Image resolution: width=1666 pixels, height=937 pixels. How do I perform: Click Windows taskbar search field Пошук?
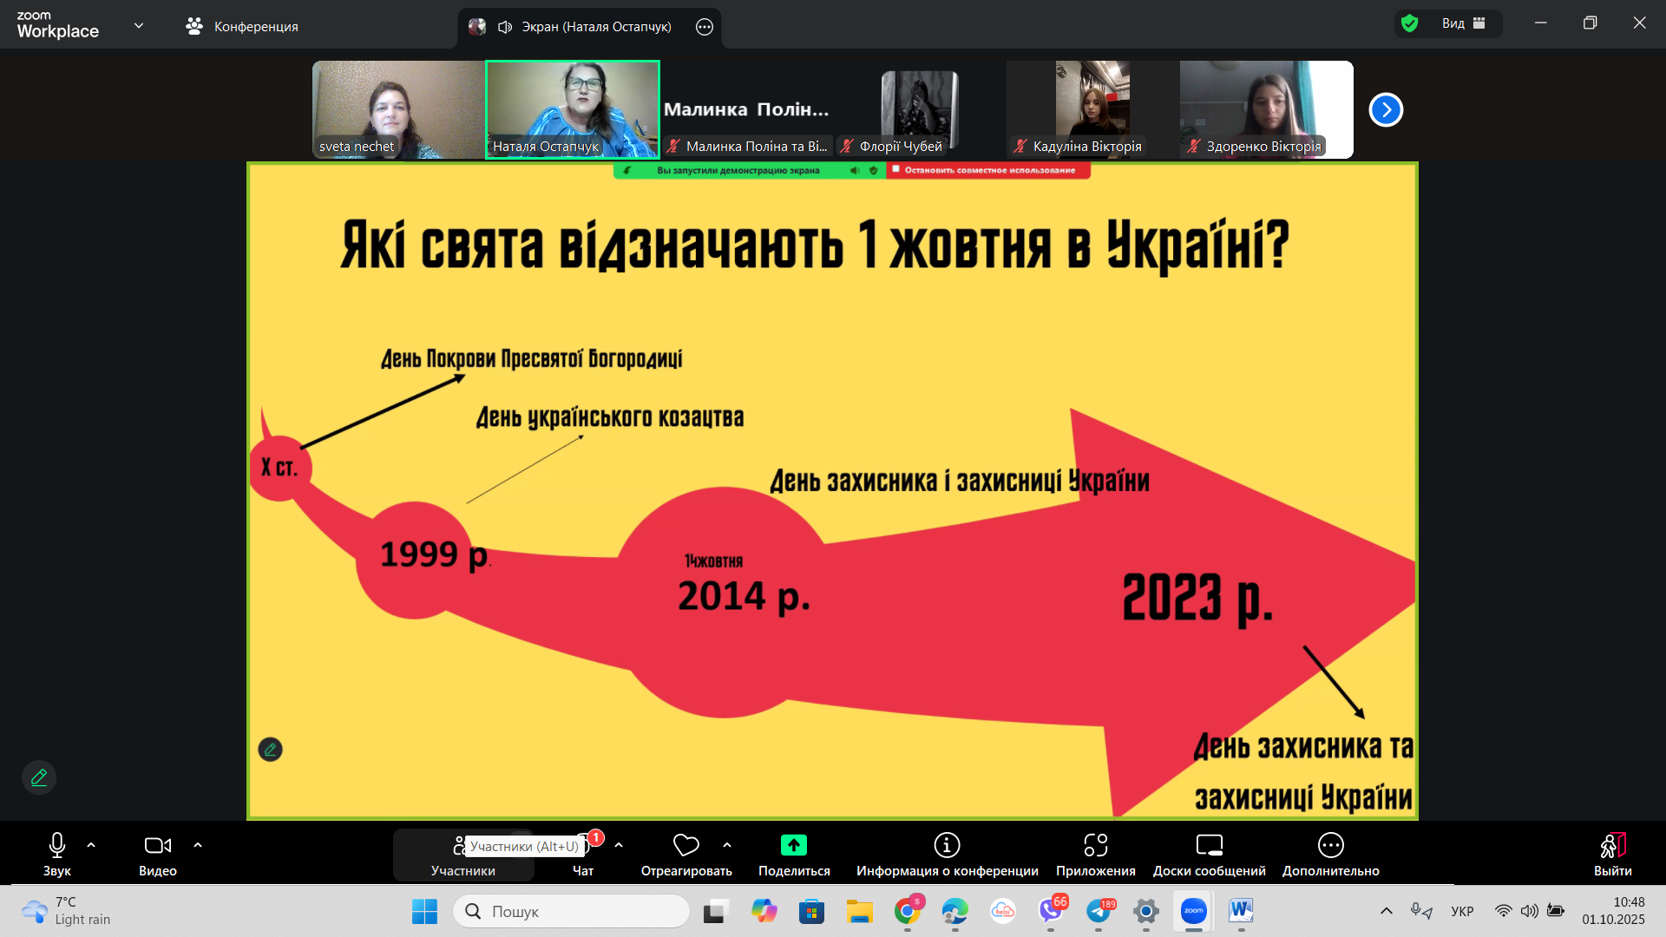pos(571,911)
